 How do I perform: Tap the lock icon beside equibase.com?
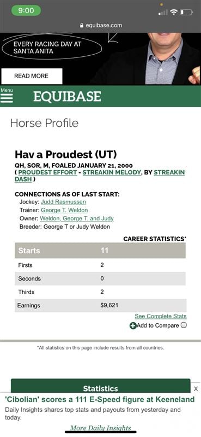tap(81, 25)
